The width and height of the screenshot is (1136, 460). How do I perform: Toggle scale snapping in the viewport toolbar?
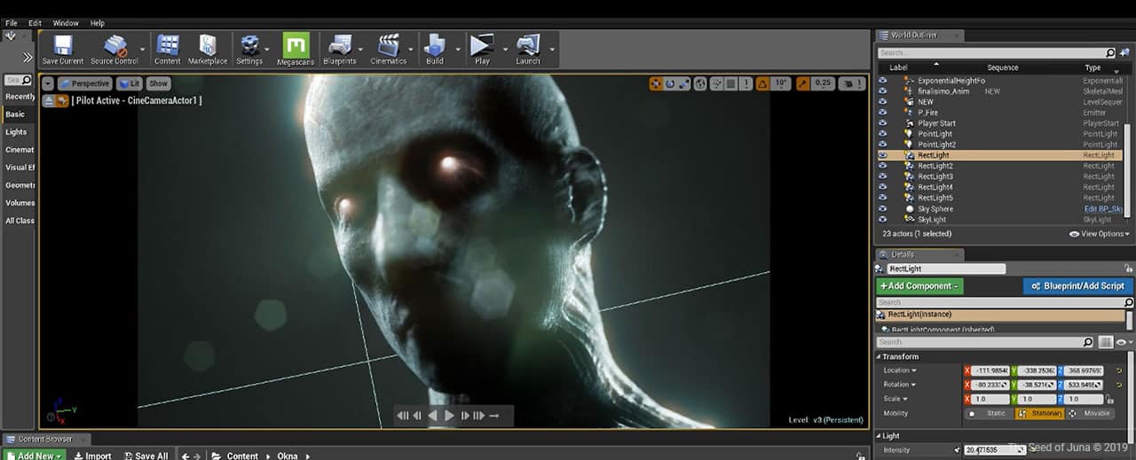[x=803, y=83]
